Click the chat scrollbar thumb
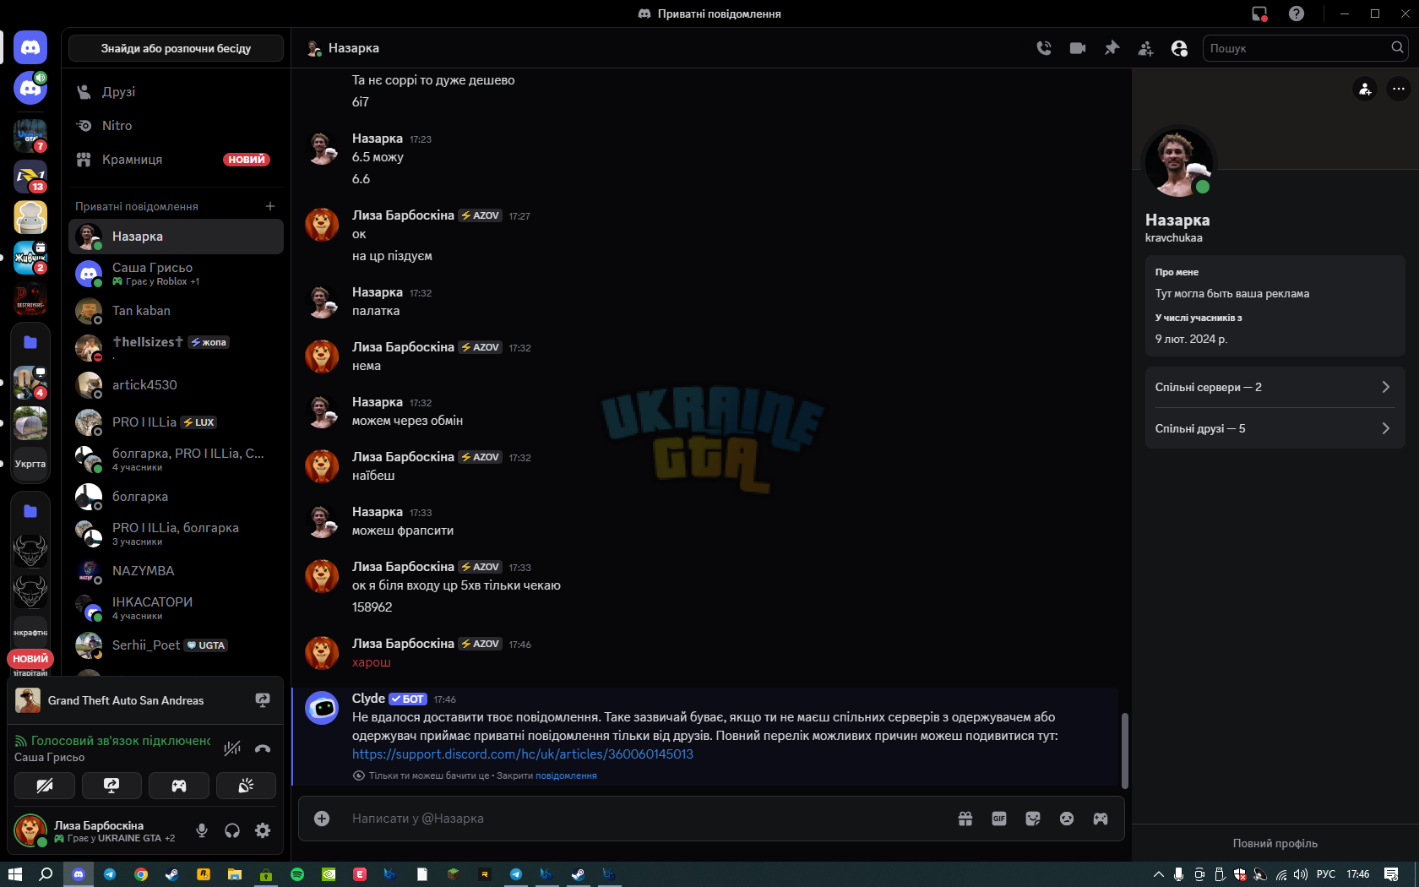1419x887 pixels. pos(1124,750)
